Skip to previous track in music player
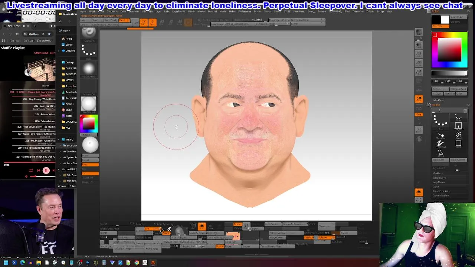The width and height of the screenshot is (475, 267). click(39, 171)
